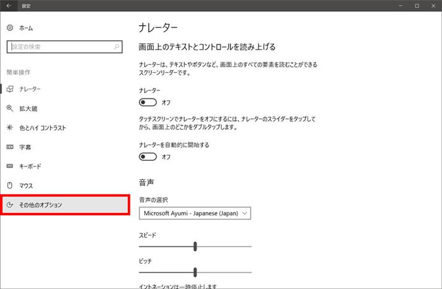442x289 pixels.
Task: Click the search magnifier icon
Action: point(116,46)
